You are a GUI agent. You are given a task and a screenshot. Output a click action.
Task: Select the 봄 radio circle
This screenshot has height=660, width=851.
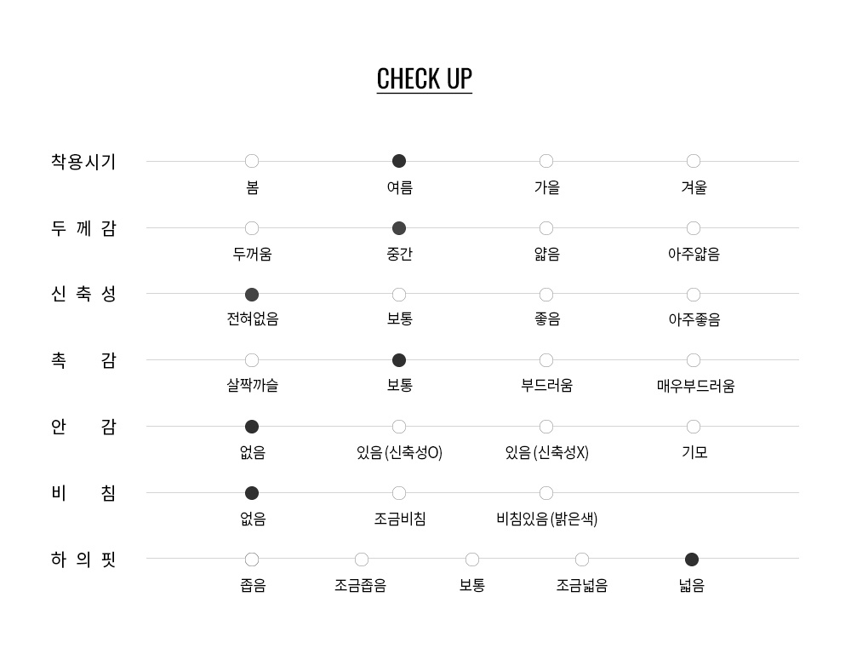pos(252,161)
